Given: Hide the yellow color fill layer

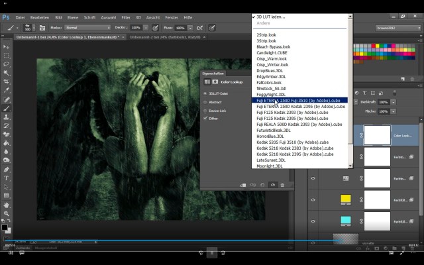Looking at the screenshot, I should 313,199.
